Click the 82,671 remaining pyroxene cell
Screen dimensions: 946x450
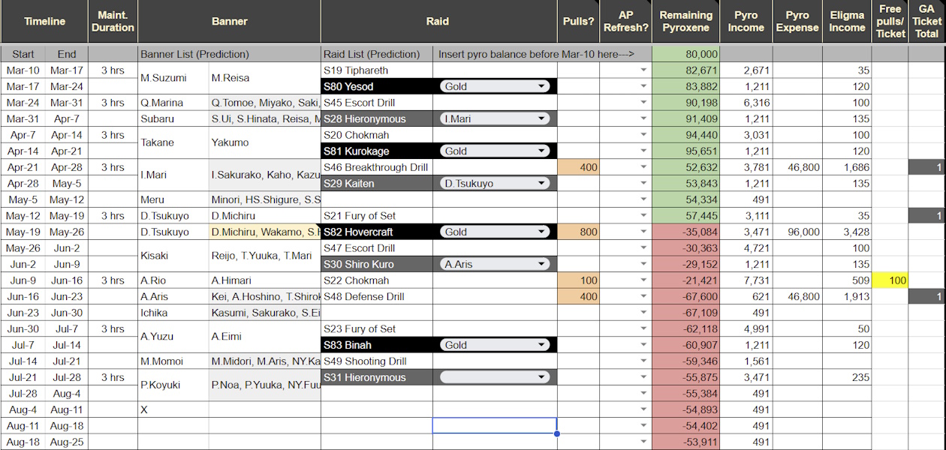(x=686, y=70)
